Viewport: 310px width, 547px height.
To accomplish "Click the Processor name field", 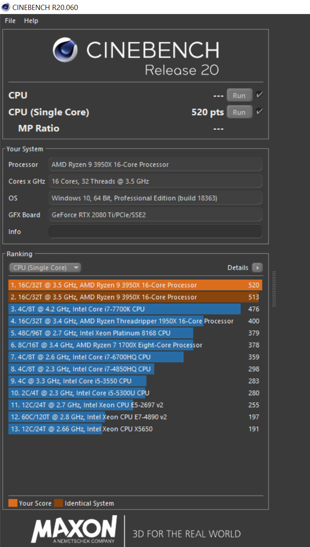I will click(x=156, y=165).
